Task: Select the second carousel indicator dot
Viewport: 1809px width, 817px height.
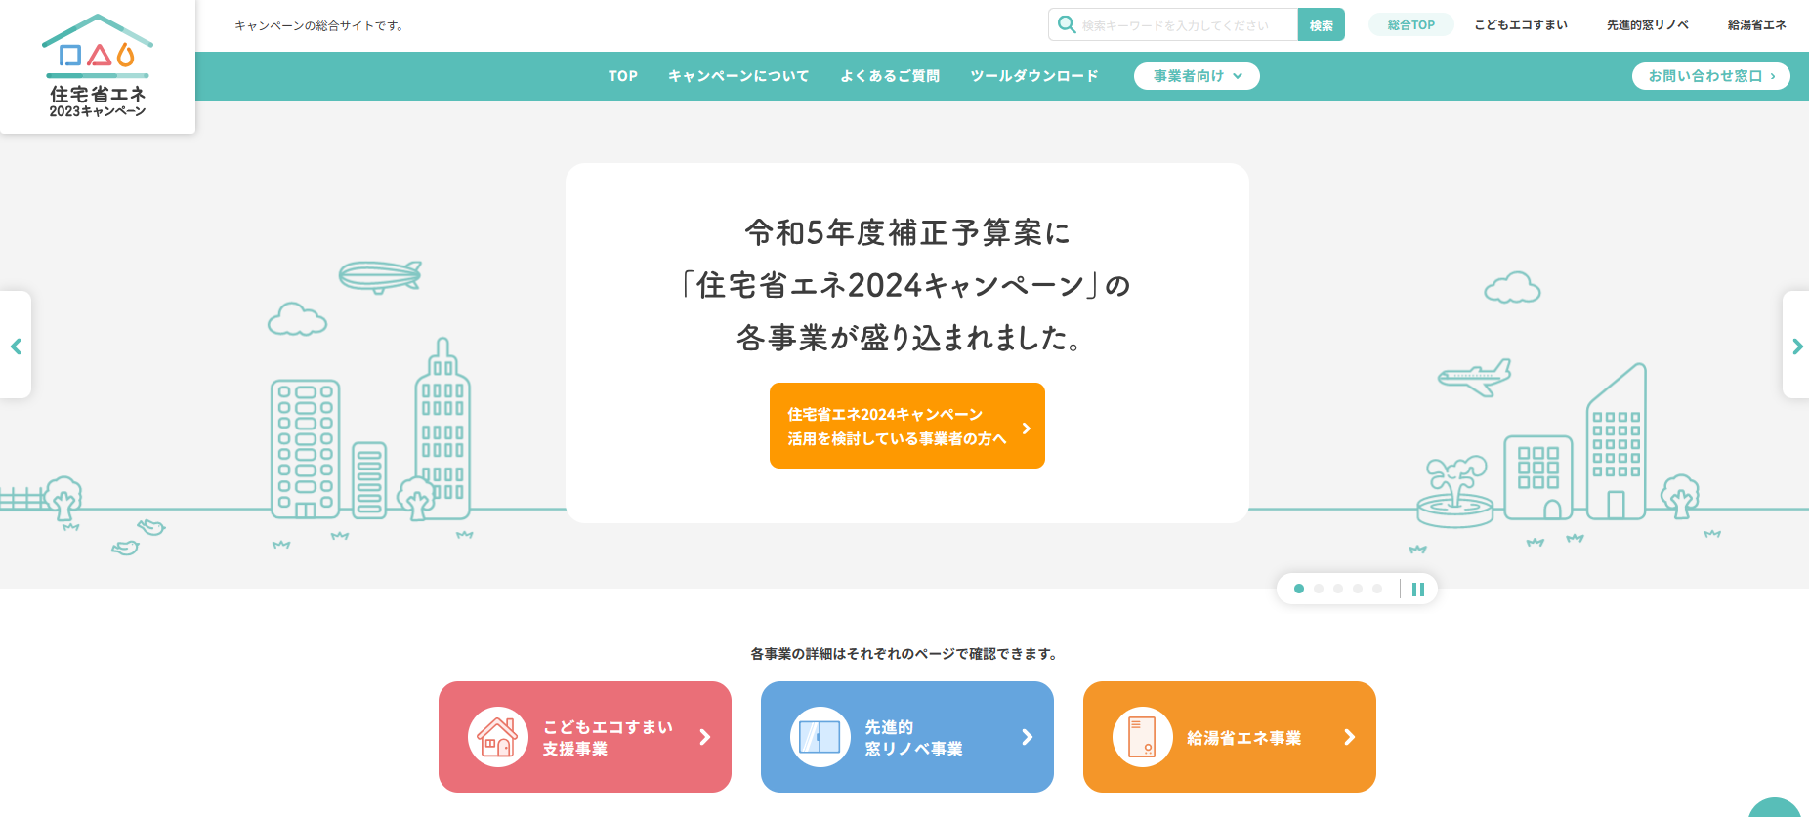Action: point(1319,589)
